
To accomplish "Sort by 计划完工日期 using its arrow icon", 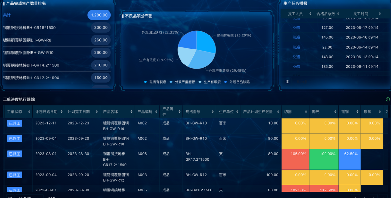I will point(96,112).
